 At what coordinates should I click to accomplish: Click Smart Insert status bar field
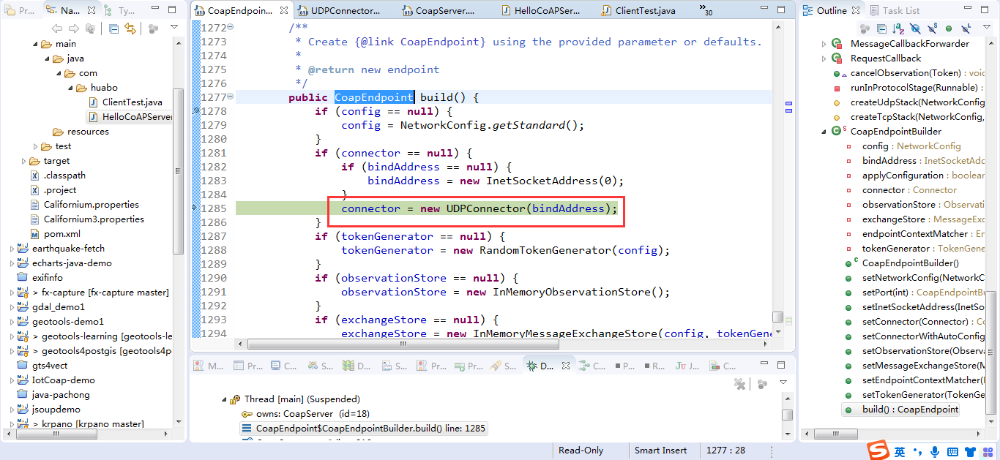coord(660,450)
